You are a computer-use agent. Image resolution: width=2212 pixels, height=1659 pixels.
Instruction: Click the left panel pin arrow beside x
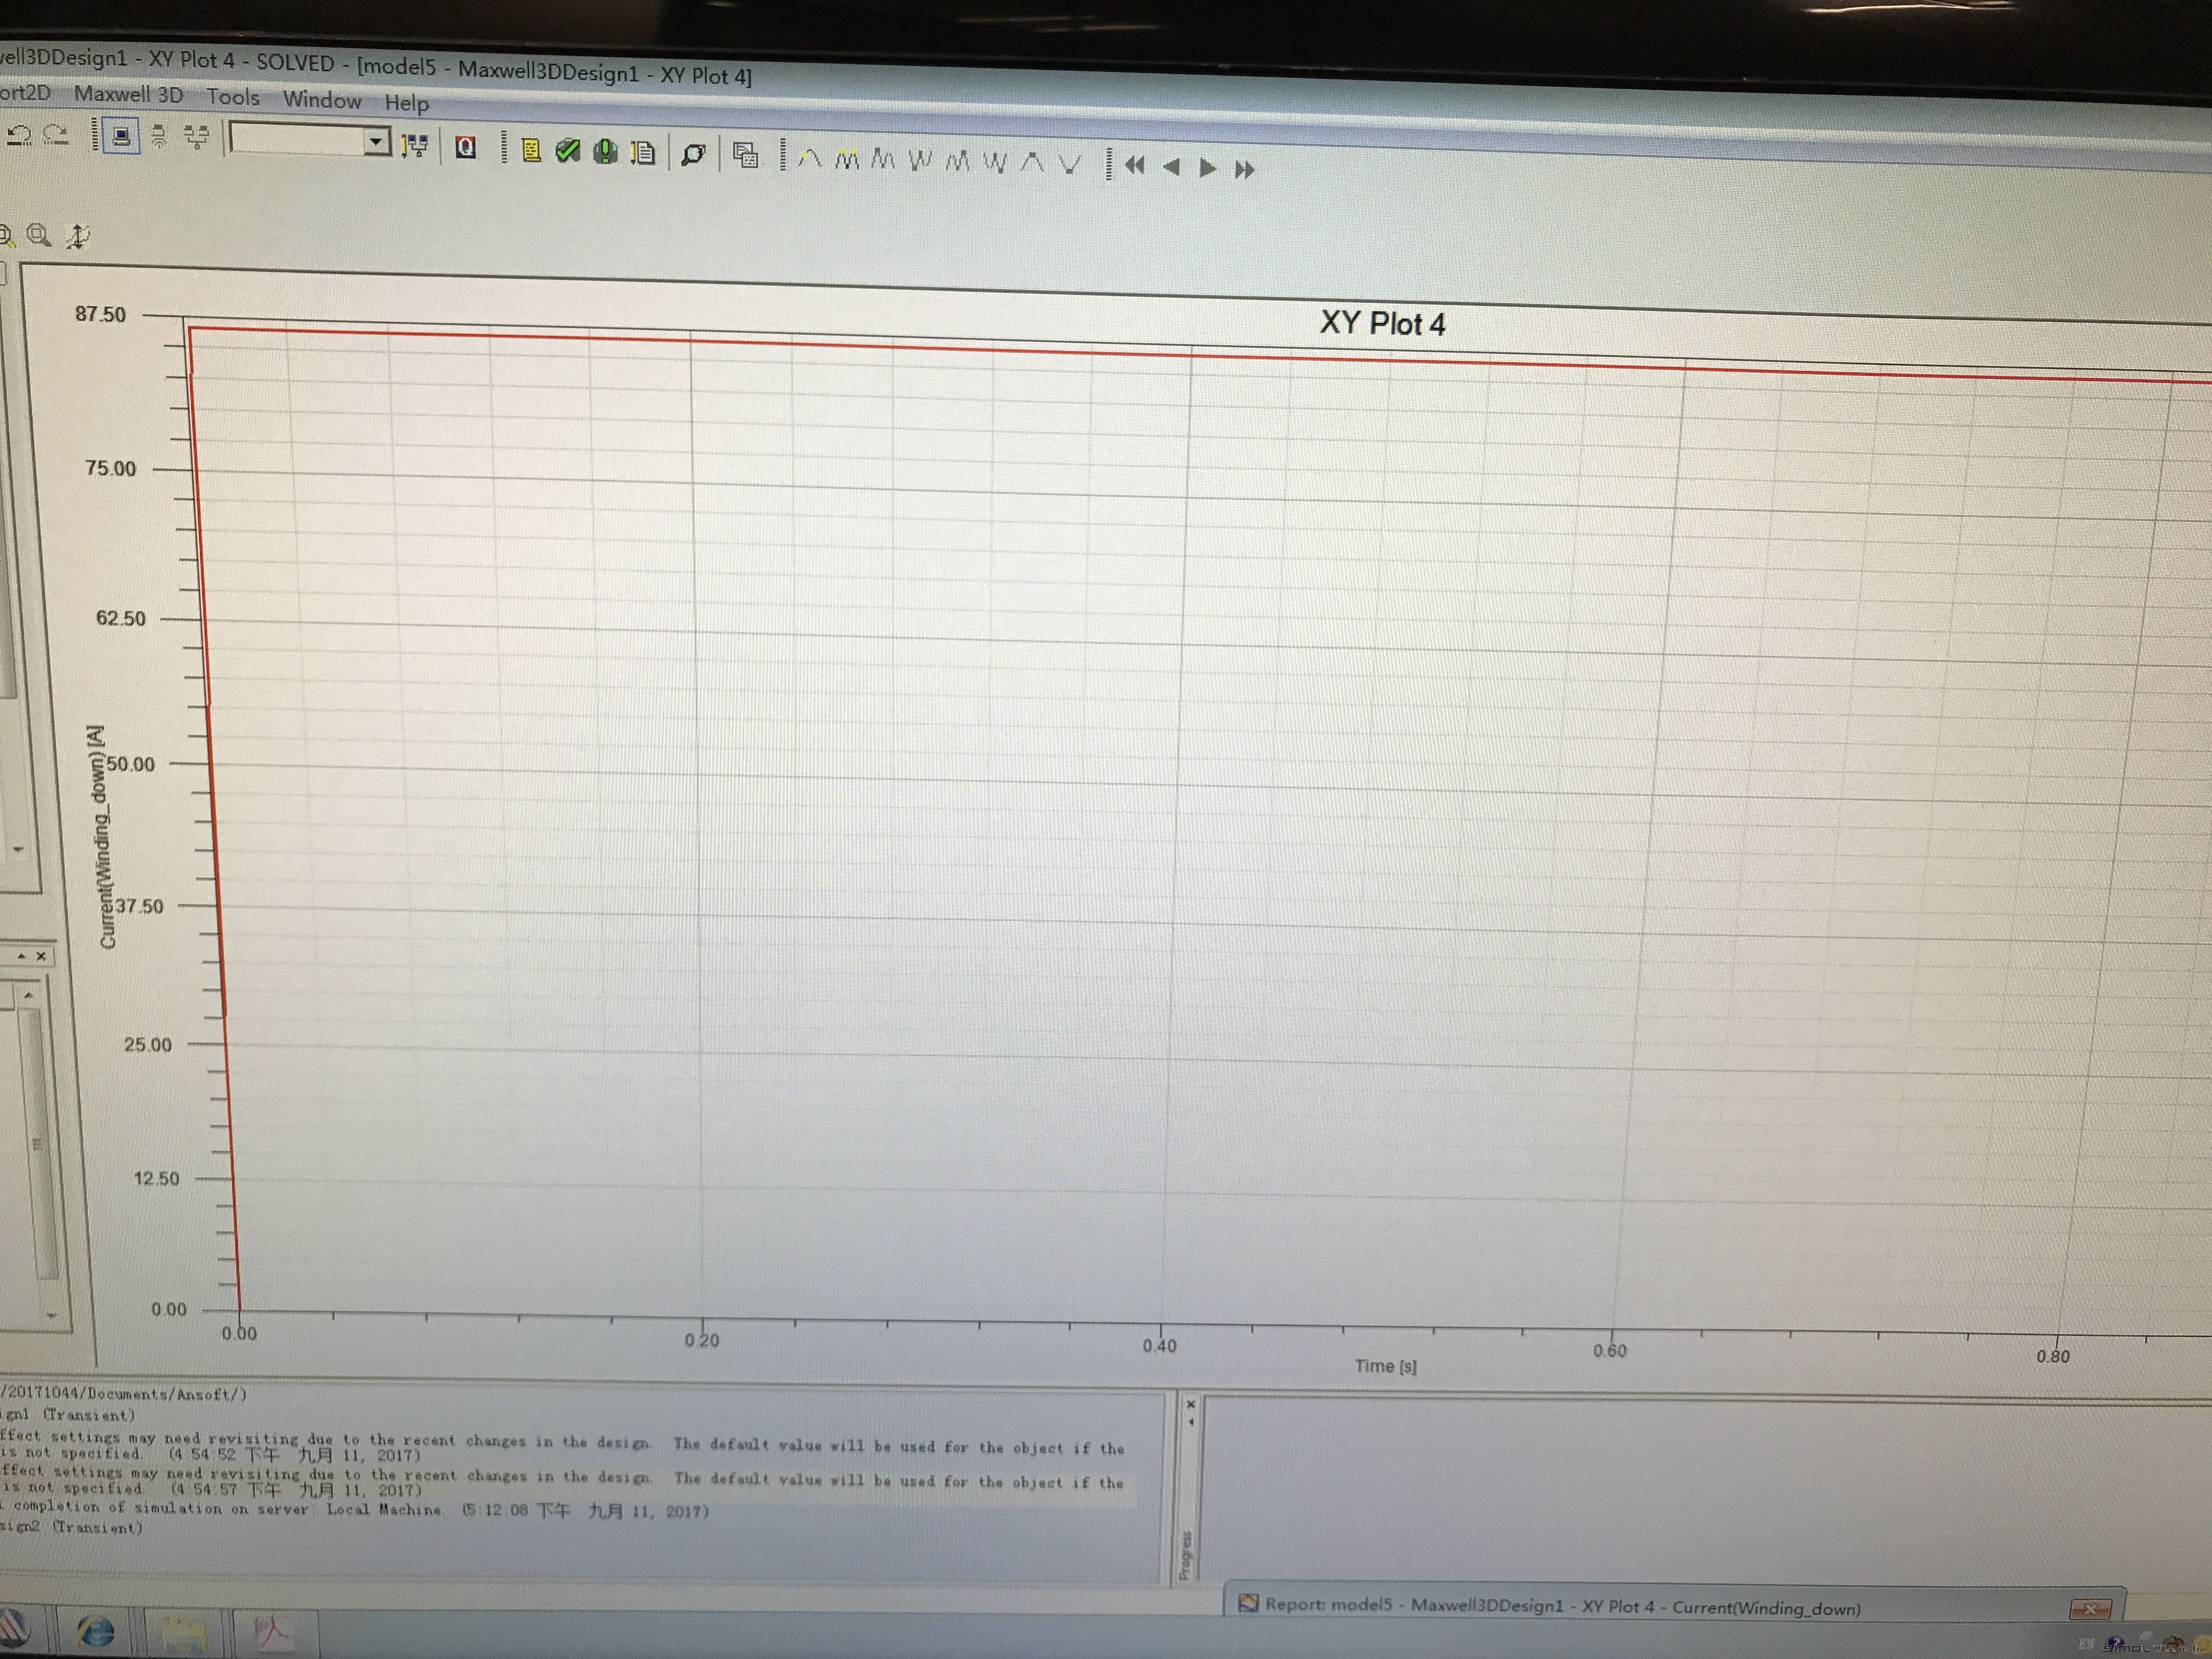21,956
